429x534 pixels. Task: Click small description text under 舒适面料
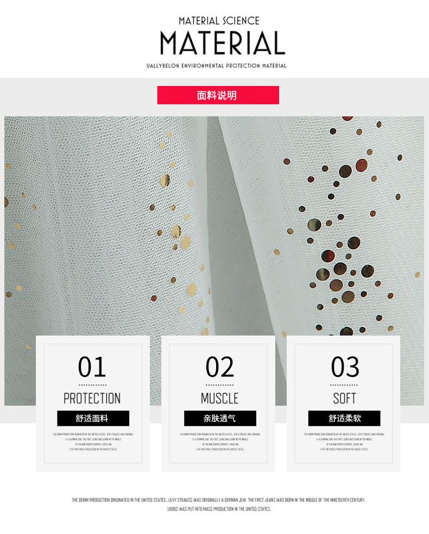coord(93,442)
